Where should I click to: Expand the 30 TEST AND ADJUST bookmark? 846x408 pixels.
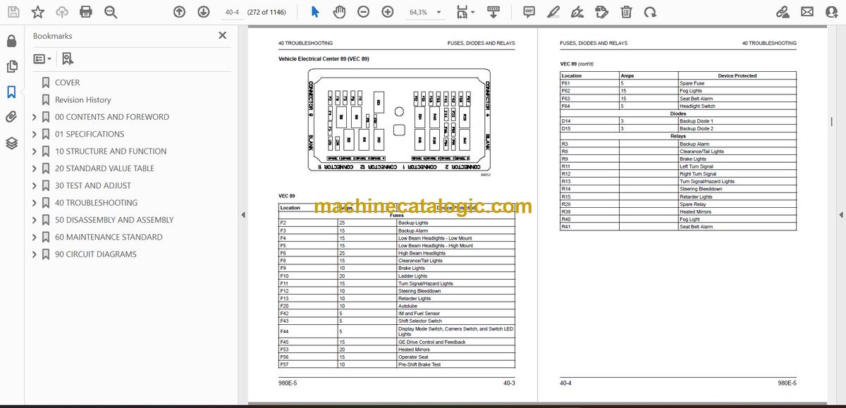[x=35, y=185]
